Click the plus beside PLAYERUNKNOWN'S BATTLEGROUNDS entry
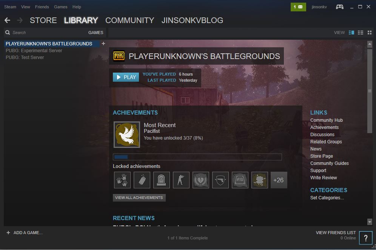This screenshot has height=250, width=376. pyautogui.click(x=103, y=43)
